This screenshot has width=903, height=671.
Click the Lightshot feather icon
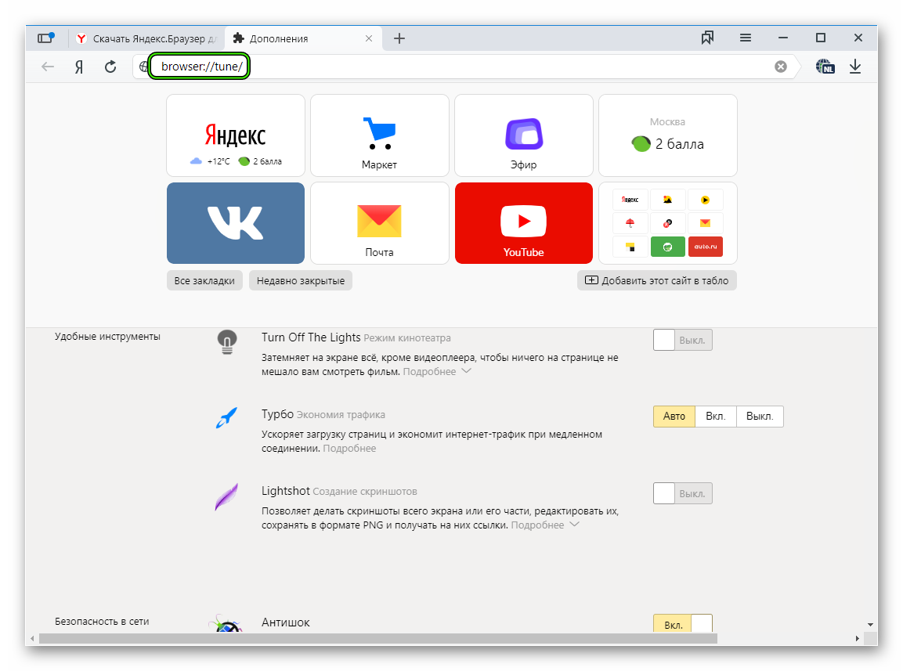click(226, 496)
